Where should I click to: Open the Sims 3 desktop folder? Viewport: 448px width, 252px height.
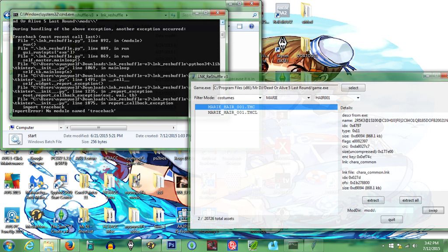159,219
